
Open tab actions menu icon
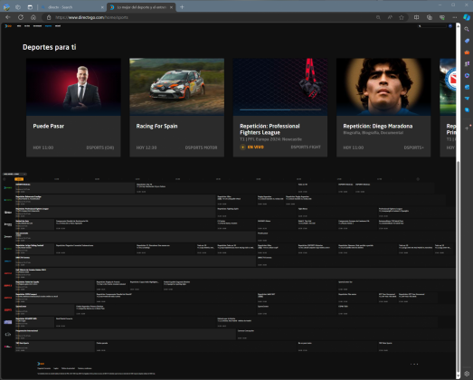(x=30, y=7)
